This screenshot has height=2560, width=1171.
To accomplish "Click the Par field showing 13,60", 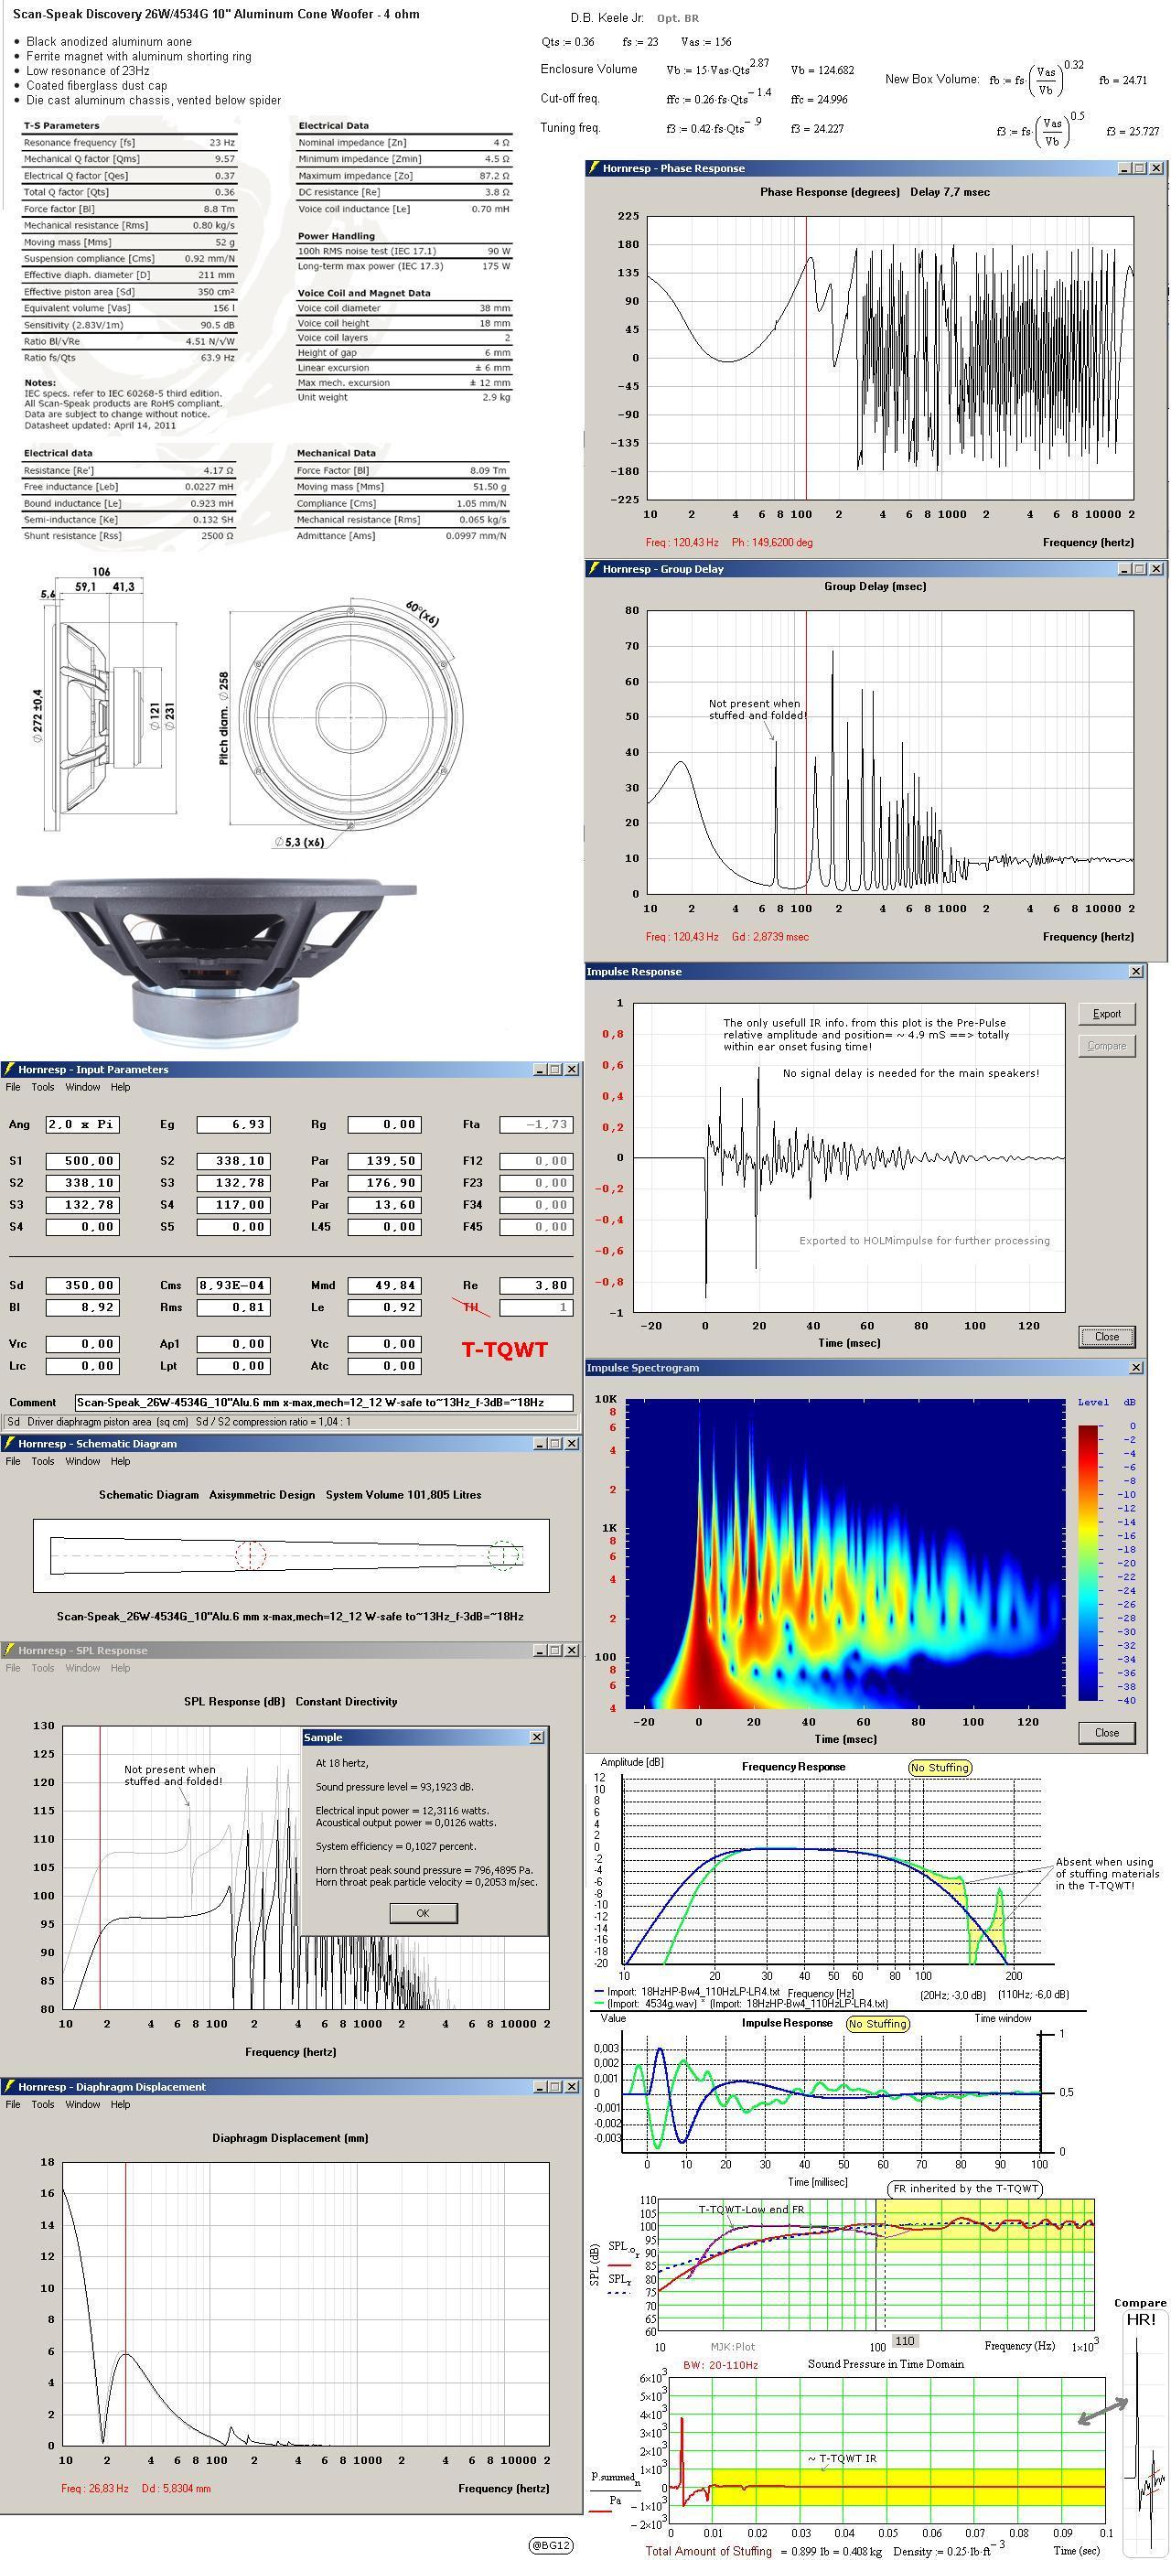I will (x=383, y=1204).
